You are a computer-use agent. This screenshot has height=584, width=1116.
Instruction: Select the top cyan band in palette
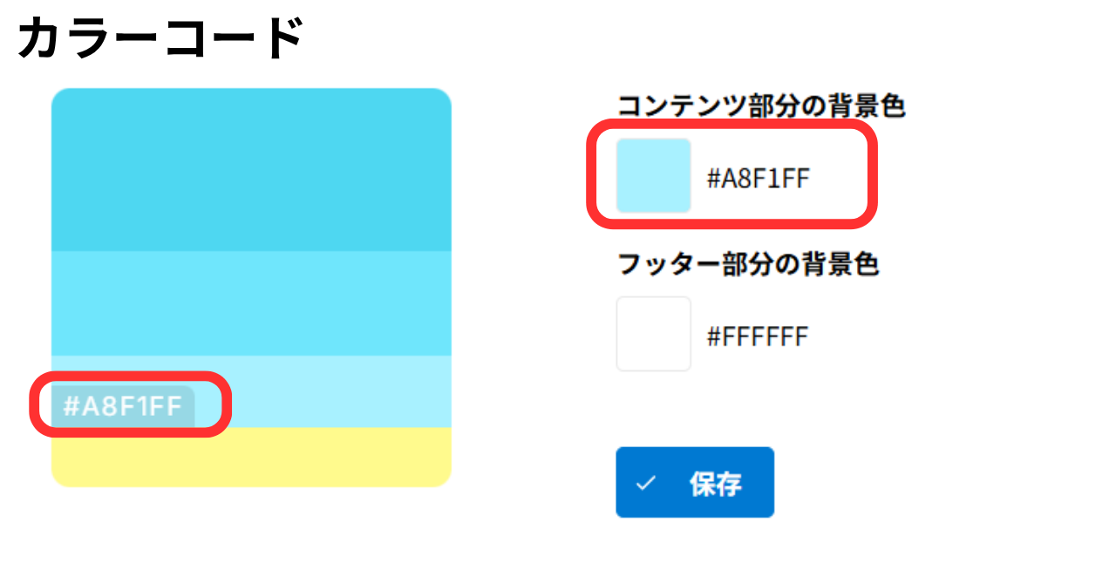(251, 169)
